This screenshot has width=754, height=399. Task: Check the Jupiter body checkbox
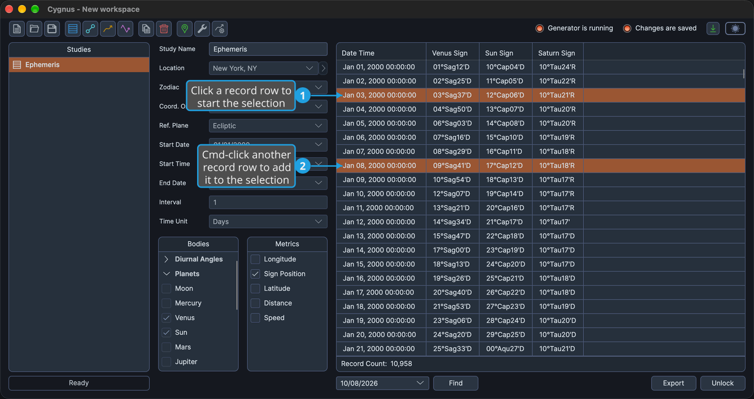167,362
